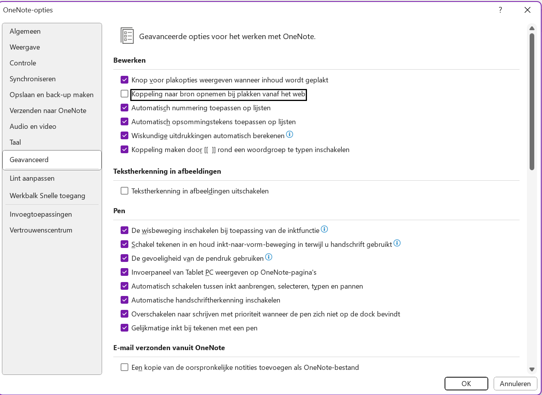This screenshot has width=542, height=395.
Task: Confirm settings with the OK button
Action: click(x=466, y=383)
